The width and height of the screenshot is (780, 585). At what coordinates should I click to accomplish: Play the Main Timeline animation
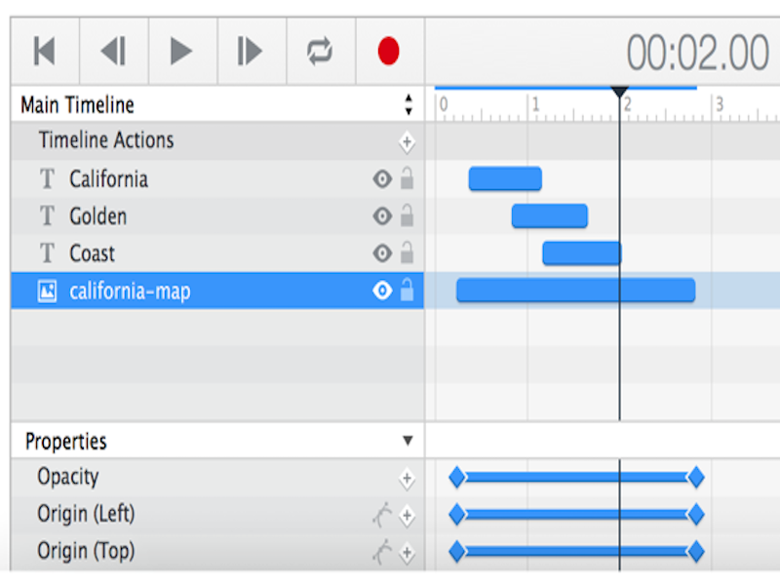(182, 51)
